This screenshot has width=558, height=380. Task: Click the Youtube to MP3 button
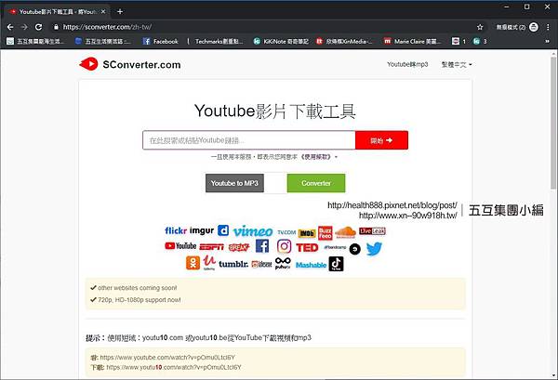(234, 183)
